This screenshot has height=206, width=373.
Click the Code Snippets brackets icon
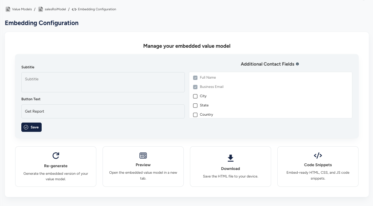point(318,156)
